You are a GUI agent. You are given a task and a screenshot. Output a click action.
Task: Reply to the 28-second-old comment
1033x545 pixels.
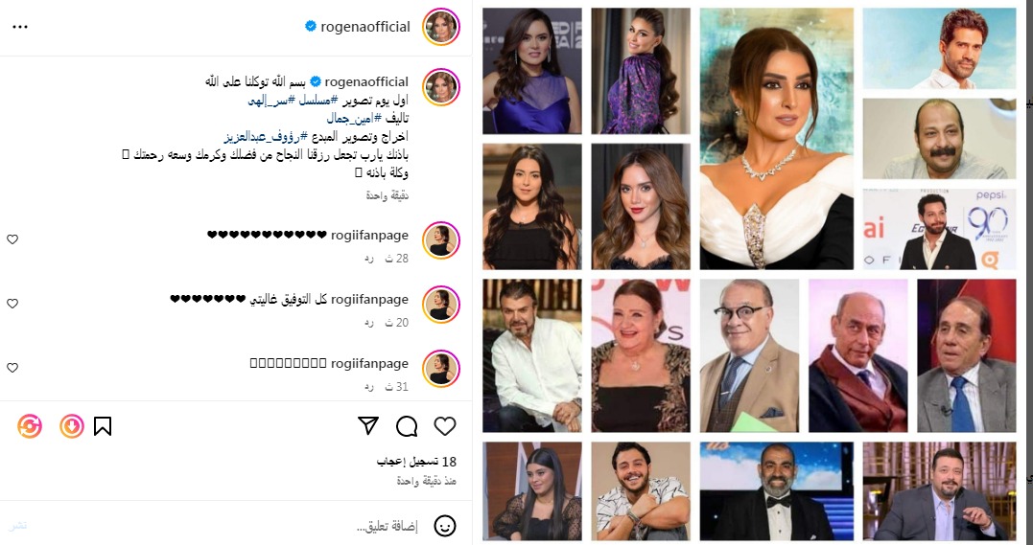[369, 259]
